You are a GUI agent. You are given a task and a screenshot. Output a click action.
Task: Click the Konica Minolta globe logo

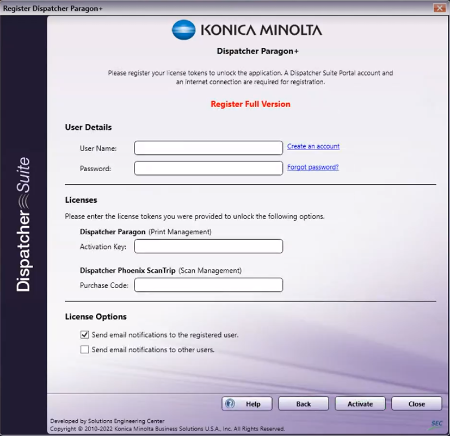point(184,30)
